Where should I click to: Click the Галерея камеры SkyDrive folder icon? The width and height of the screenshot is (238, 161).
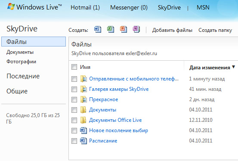(83, 89)
